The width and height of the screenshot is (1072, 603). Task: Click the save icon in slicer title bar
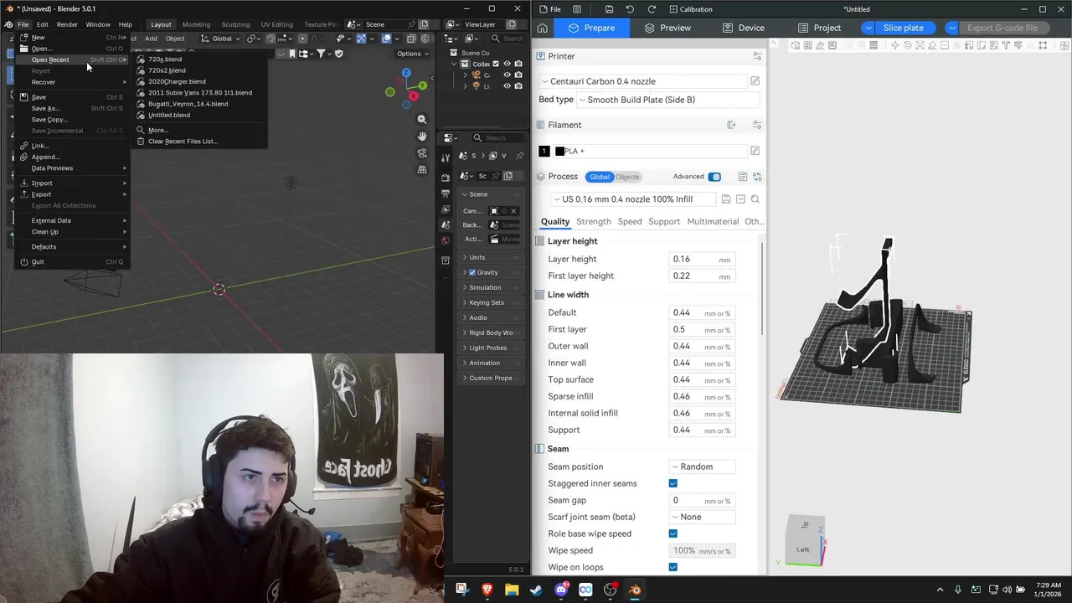pyautogui.click(x=609, y=9)
